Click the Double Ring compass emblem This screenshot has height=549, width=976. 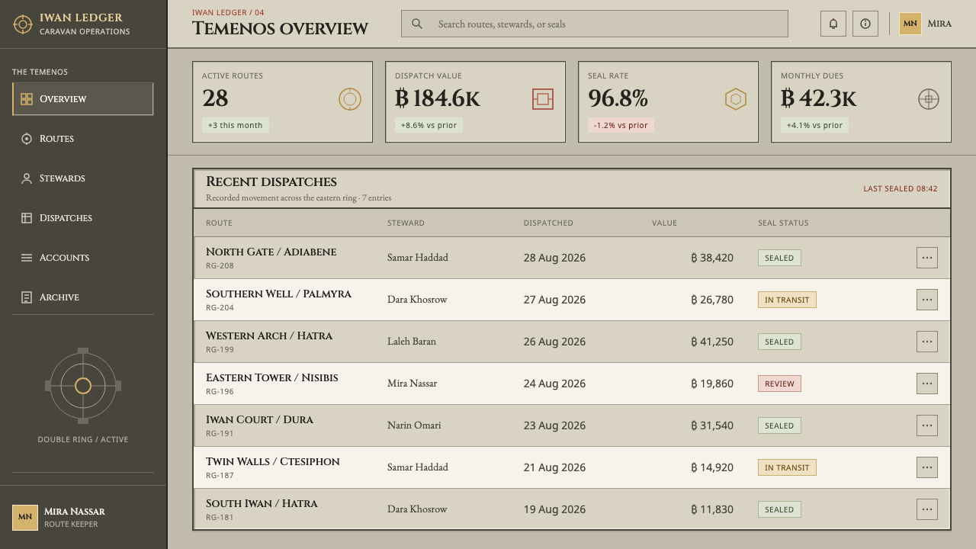[83, 386]
